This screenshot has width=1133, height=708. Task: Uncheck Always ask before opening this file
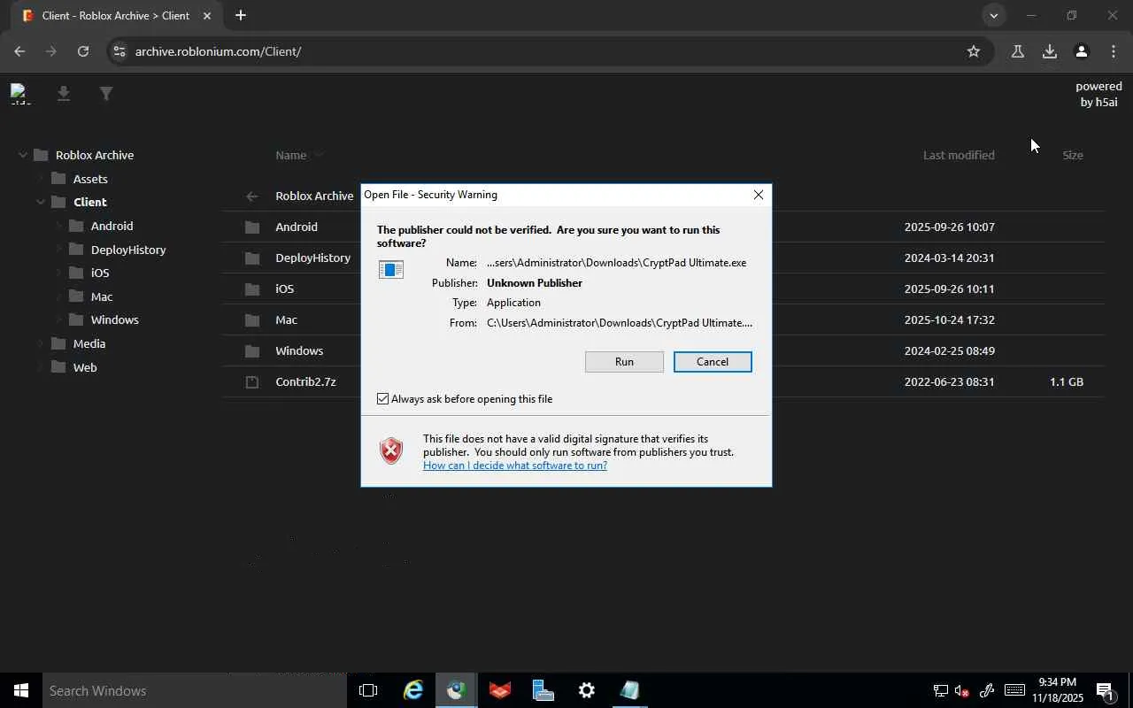coord(383,399)
